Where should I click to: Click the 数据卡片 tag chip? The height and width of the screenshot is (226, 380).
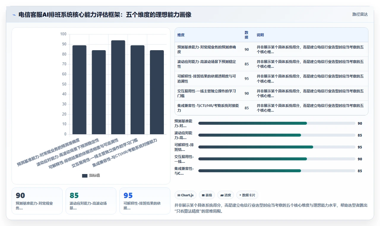247,195
